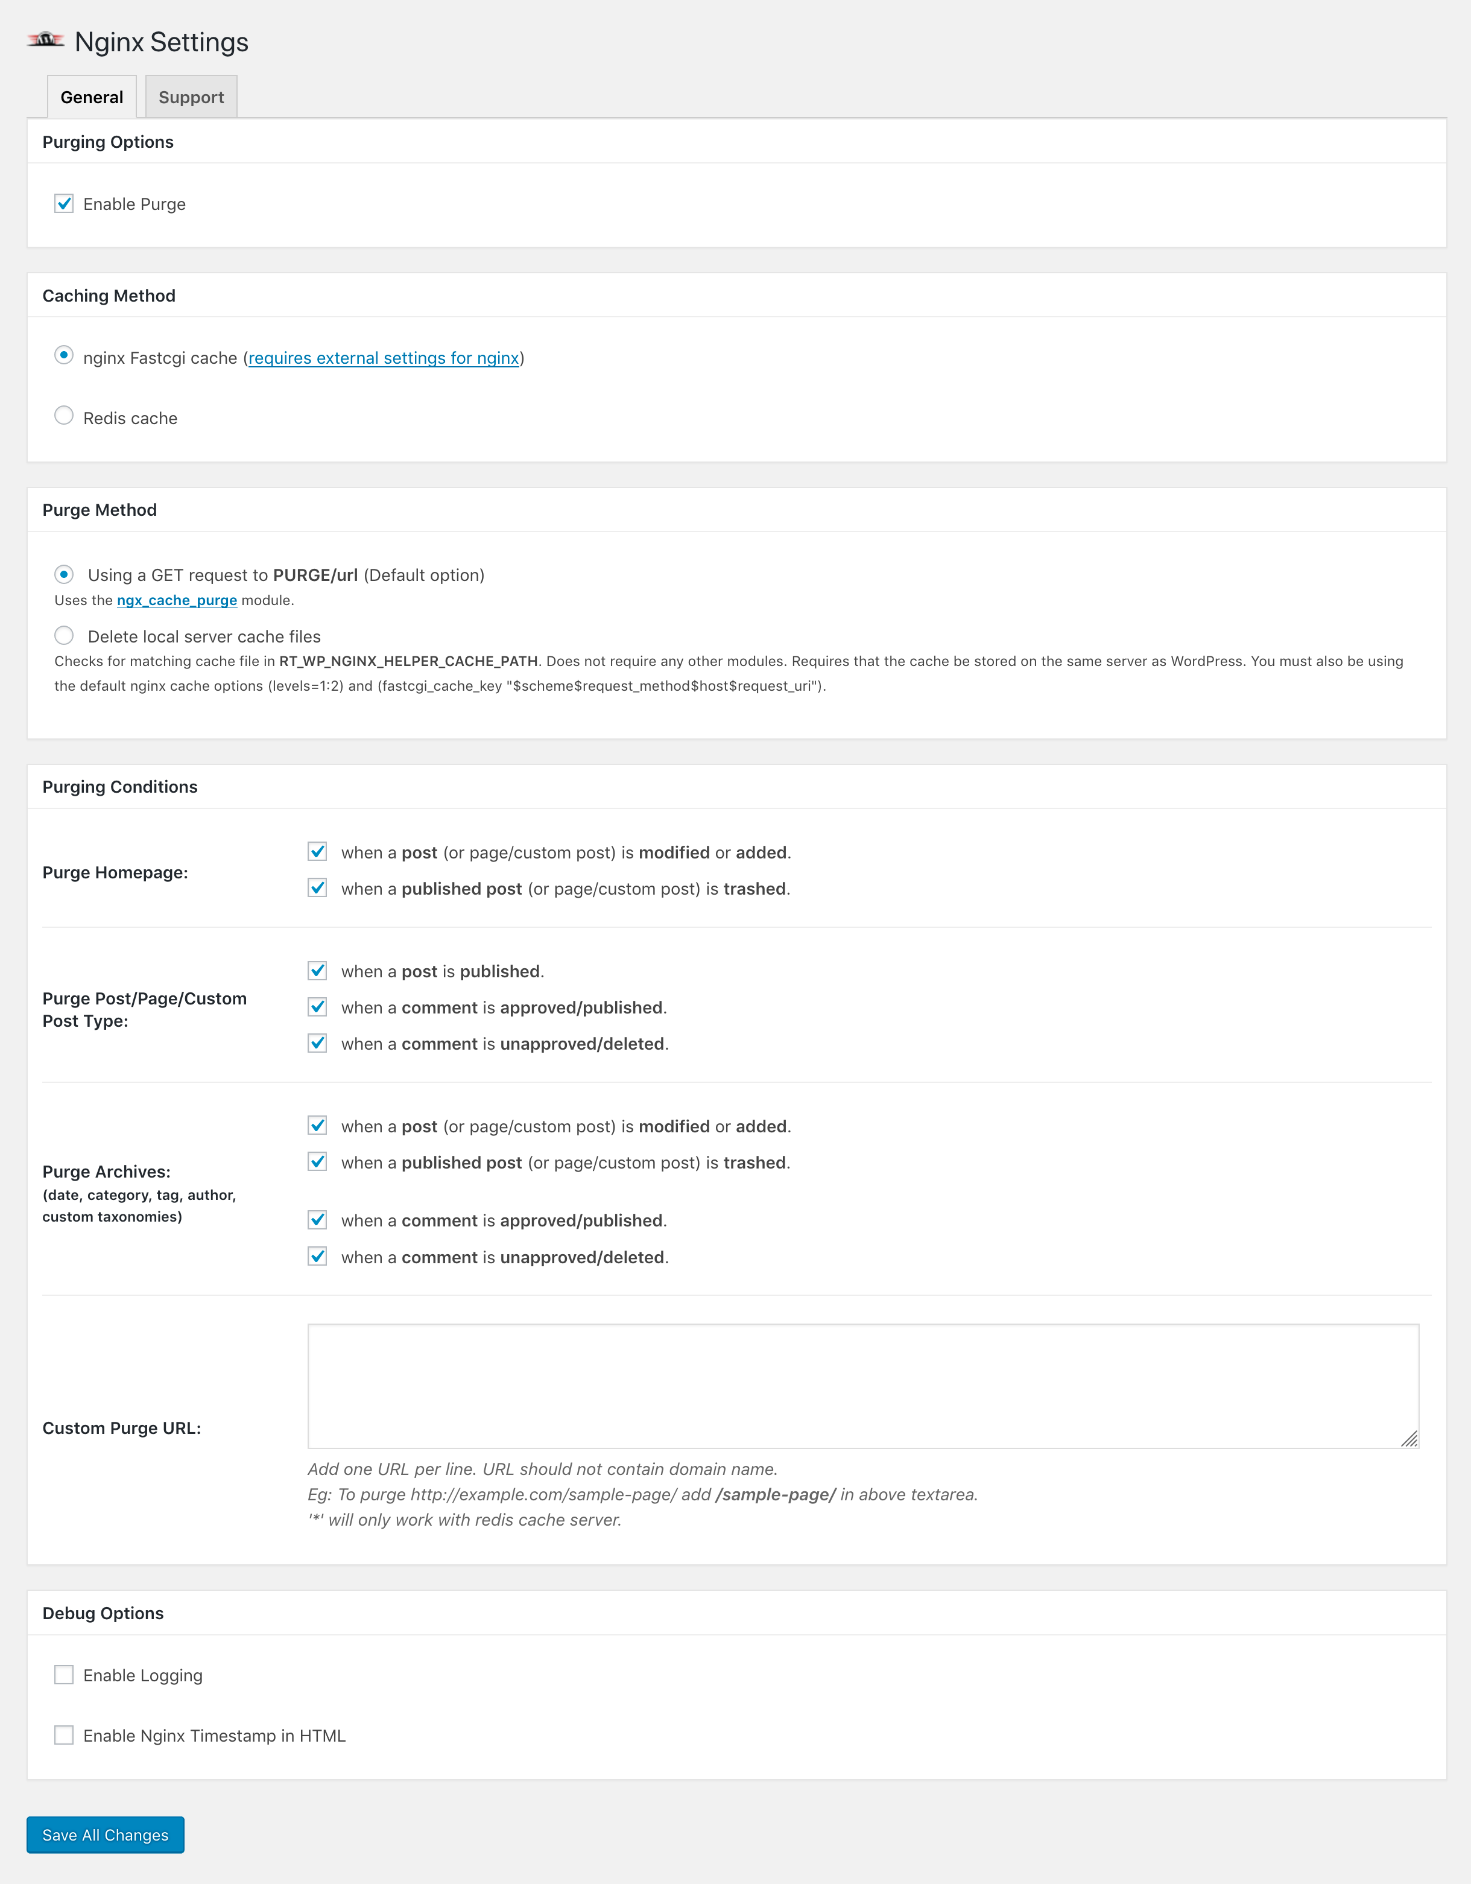Select Delete local server cache files option
1471x1884 pixels.
(x=64, y=636)
